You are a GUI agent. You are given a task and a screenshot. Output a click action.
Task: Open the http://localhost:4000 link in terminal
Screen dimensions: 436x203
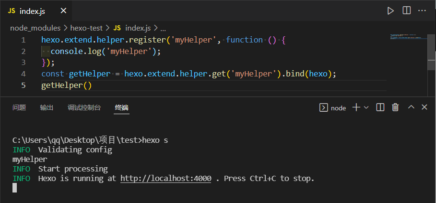pyautogui.click(x=165, y=179)
